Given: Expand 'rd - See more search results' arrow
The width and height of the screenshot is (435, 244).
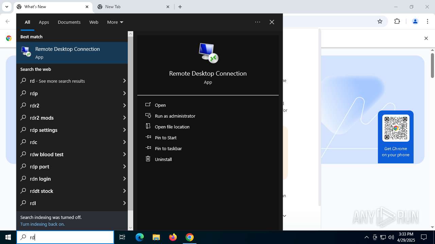Looking at the screenshot, I should click(124, 81).
